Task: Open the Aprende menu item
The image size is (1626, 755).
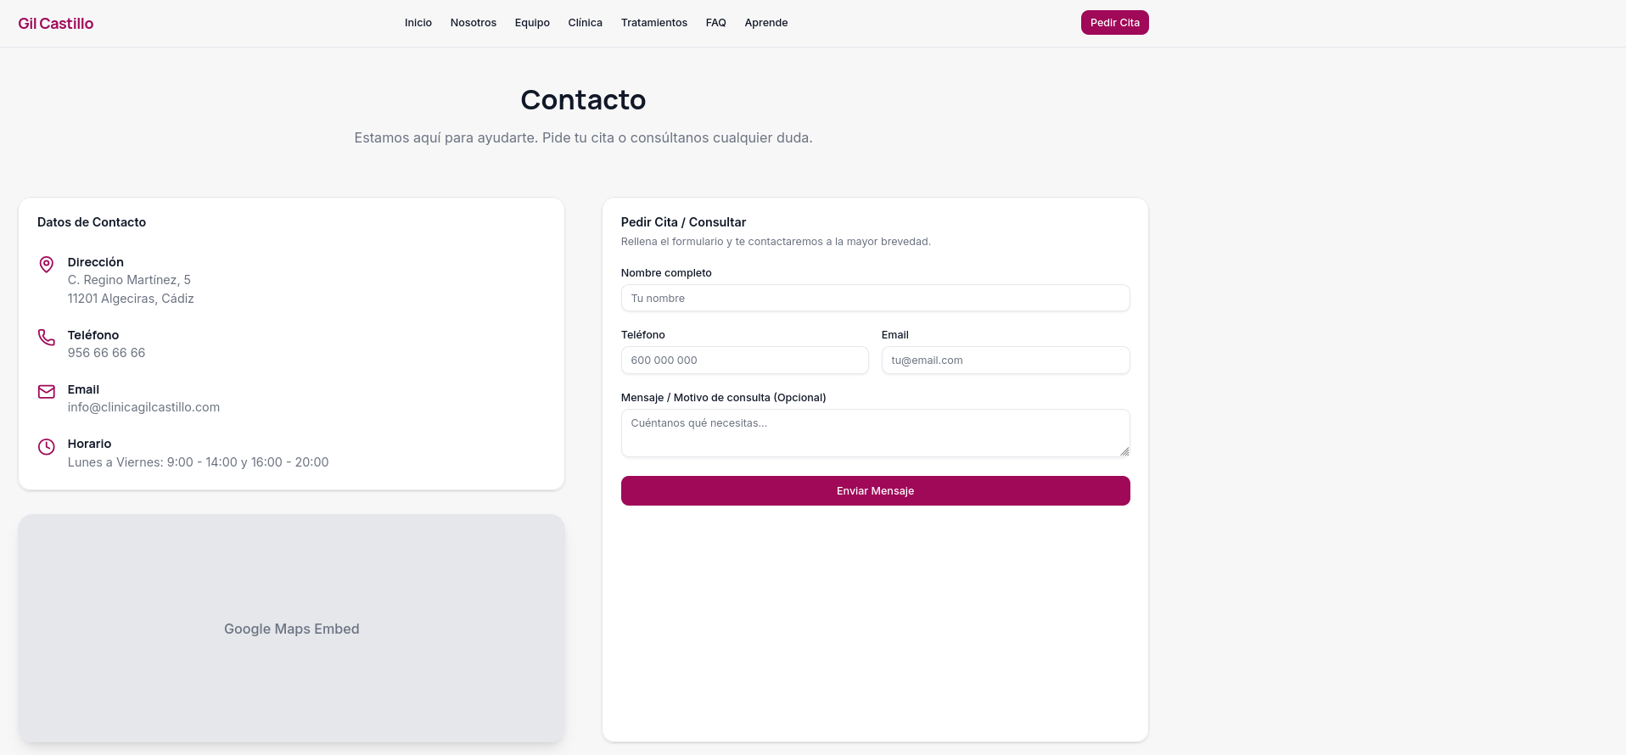Action: (x=766, y=23)
